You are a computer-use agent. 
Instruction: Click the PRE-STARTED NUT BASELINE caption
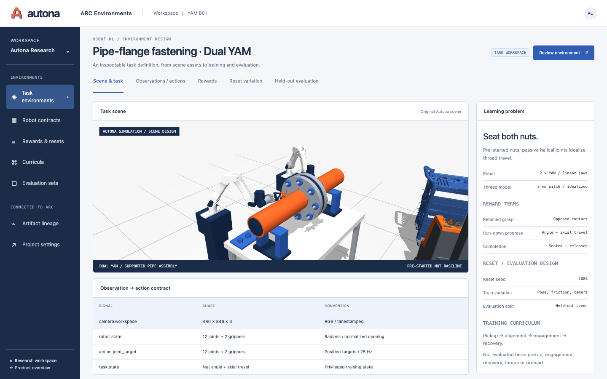[435, 266]
